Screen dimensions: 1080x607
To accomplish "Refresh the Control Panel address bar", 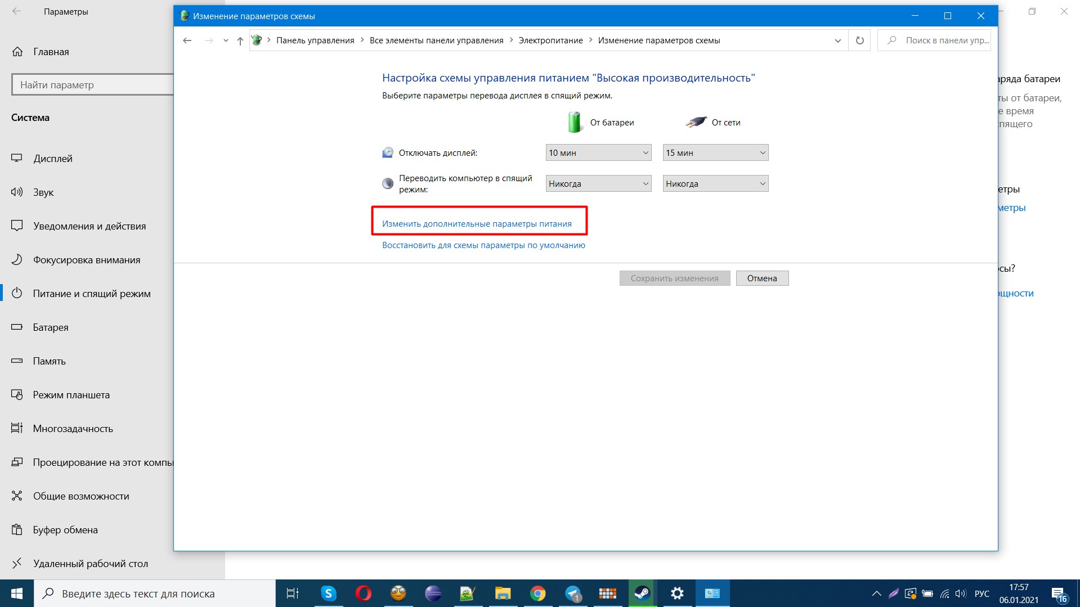I will (x=859, y=41).
